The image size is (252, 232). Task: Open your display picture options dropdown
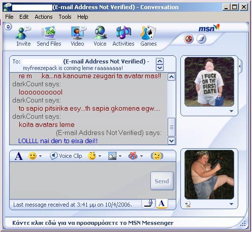pyautogui.click(x=231, y=204)
